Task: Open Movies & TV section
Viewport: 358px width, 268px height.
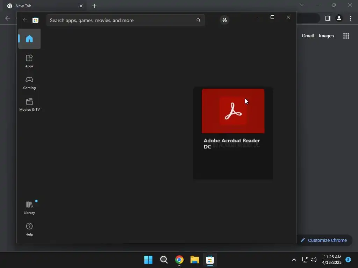Action: [29, 104]
